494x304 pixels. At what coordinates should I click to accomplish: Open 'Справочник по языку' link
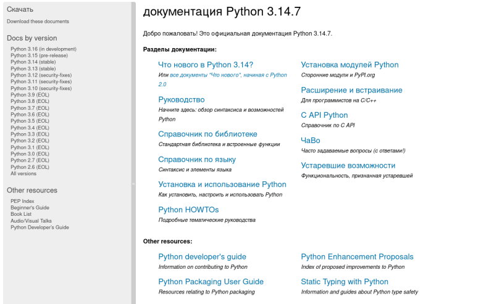tap(197, 160)
